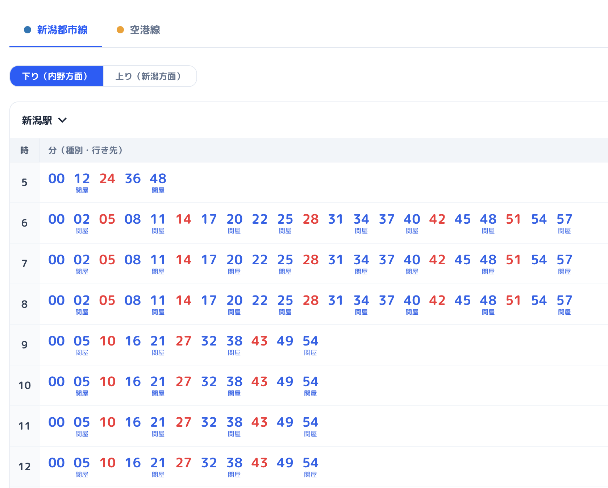Select the 7:00 departure
608x488 pixels.
point(57,260)
